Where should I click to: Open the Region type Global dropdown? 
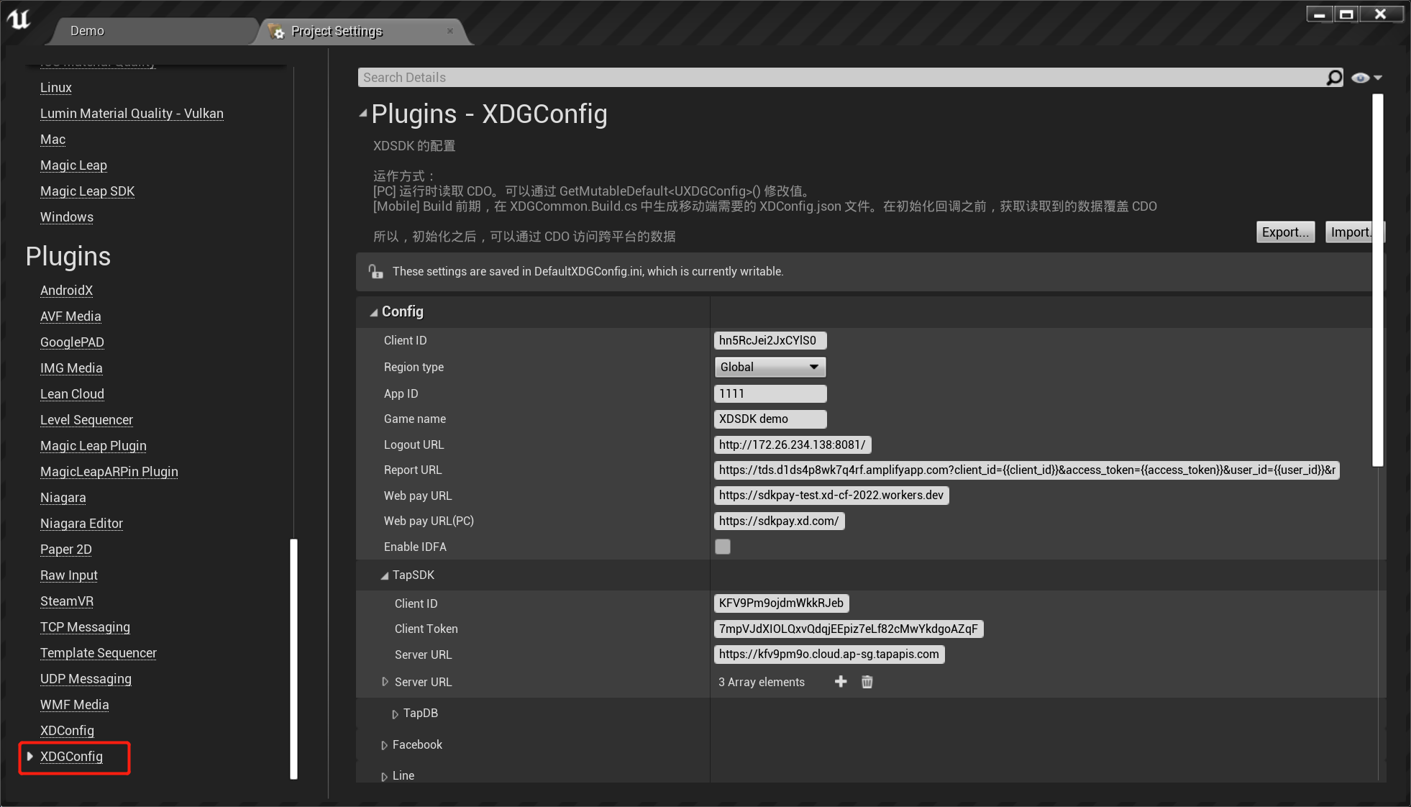770,367
